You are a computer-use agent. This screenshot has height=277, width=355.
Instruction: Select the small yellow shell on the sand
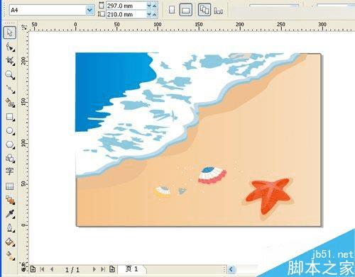click(x=163, y=191)
